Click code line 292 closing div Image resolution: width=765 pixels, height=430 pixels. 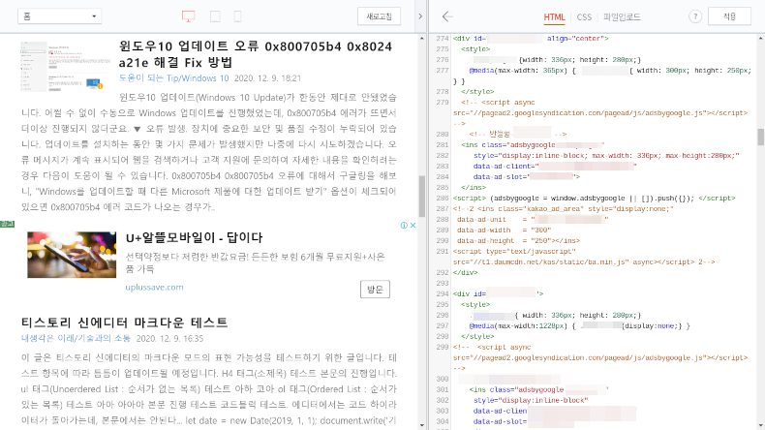click(x=465, y=273)
